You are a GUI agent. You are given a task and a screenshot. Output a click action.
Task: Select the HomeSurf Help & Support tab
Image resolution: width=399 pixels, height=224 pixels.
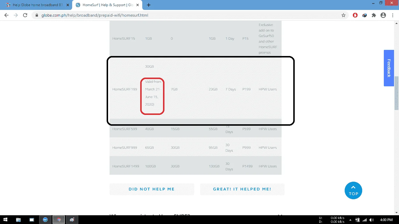click(107, 5)
